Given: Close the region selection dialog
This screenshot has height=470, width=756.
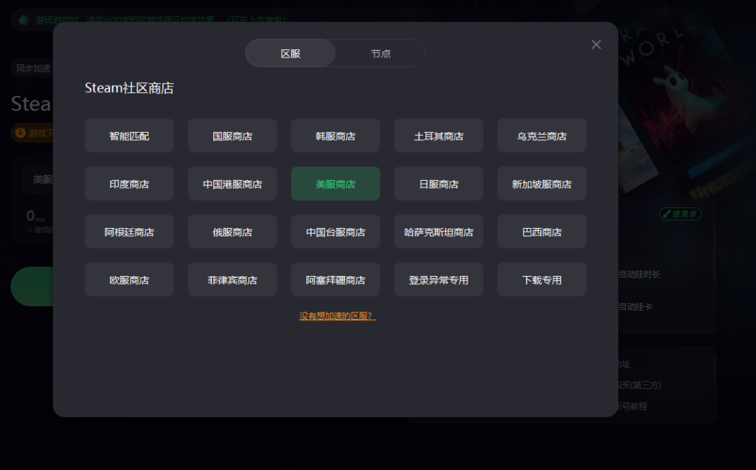Looking at the screenshot, I should (x=596, y=44).
